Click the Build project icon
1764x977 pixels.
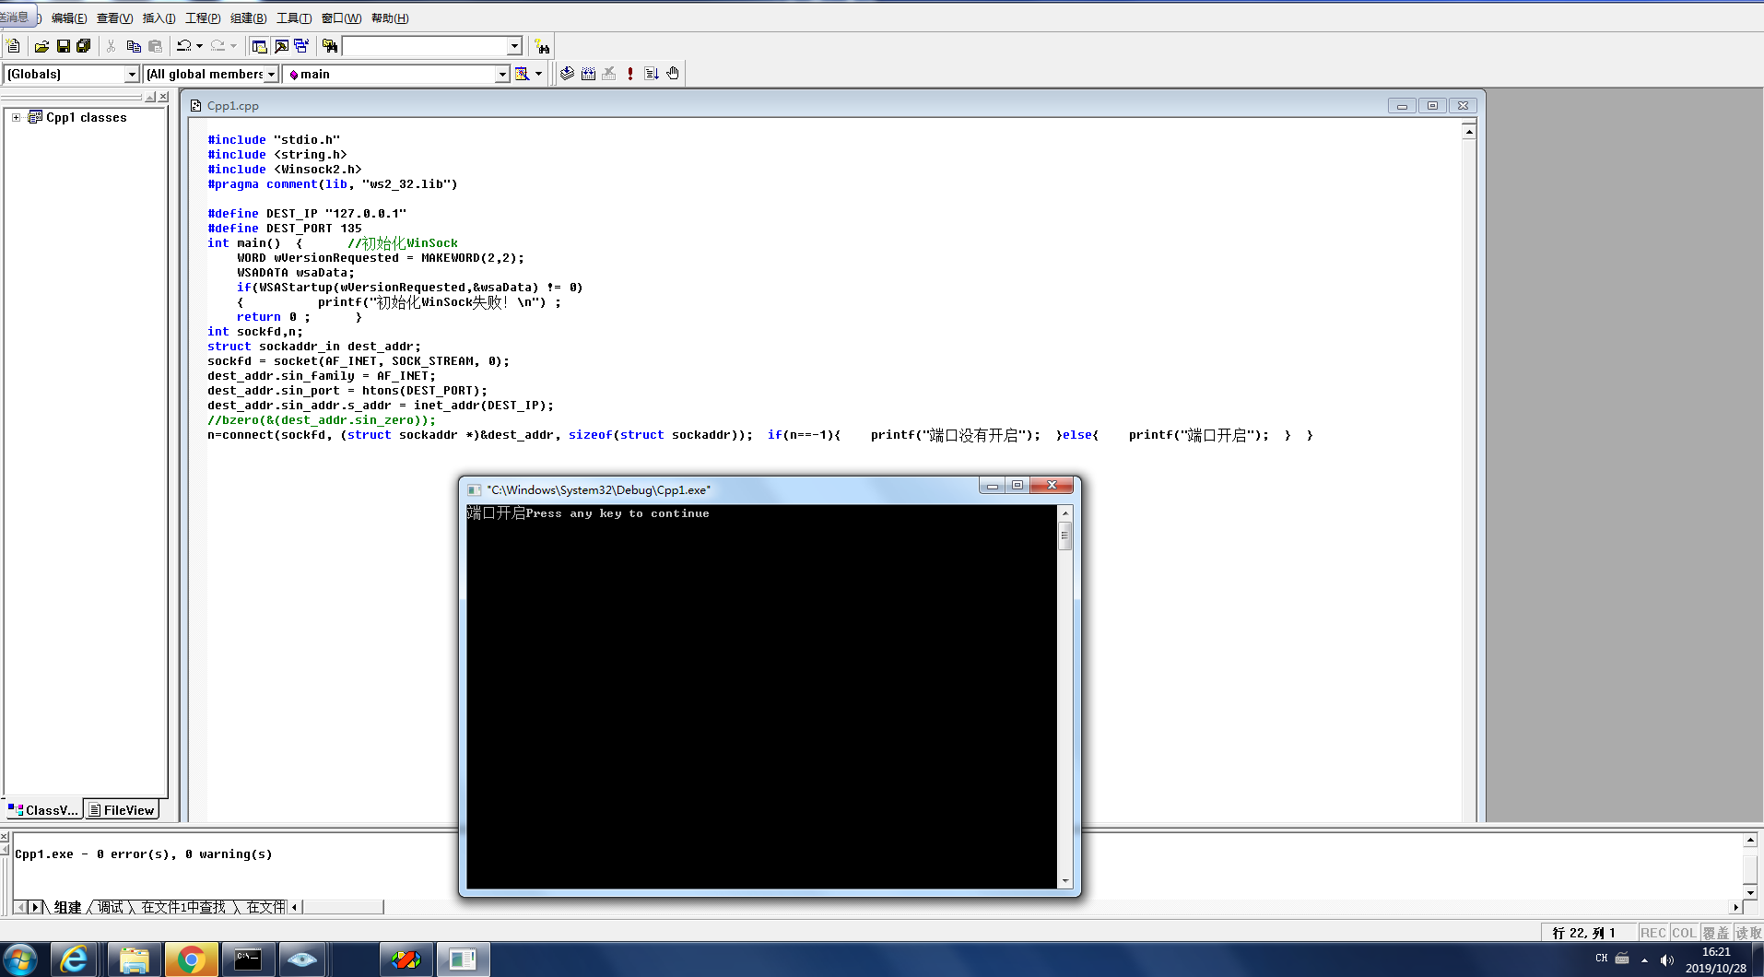tap(588, 74)
